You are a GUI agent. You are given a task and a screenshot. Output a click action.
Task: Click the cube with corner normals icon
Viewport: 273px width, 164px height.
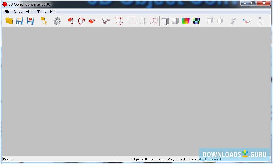(210, 21)
